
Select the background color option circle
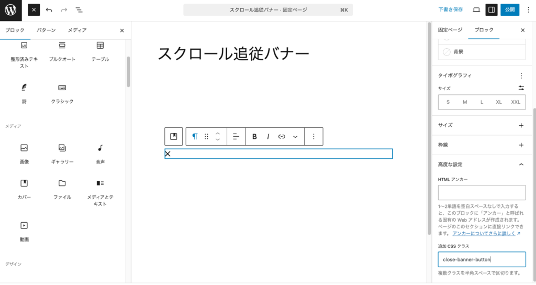tap(446, 52)
